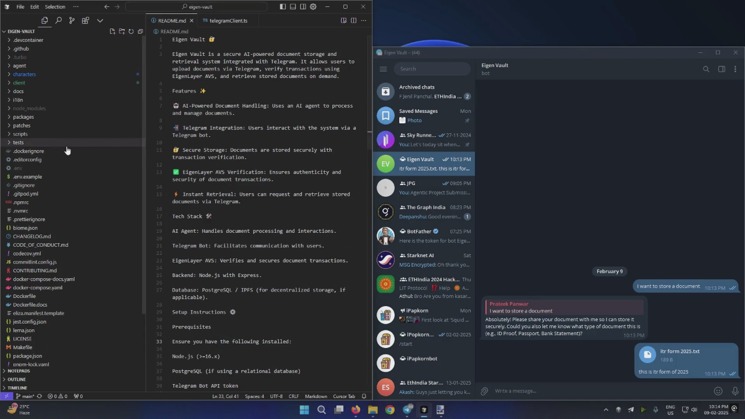Open the remote window status indicator
Viewport: 745px width, 419px height.
[6, 396]
